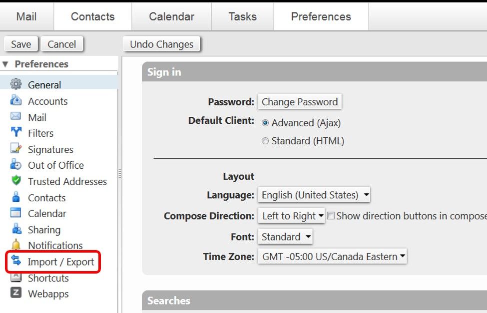Screen dimensions: 487x313
Task: Open the Compose Direction dropdown
Action: [x=292, y=216]
